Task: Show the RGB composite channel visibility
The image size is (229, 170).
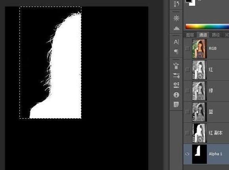Action: [x=187, y=49]
